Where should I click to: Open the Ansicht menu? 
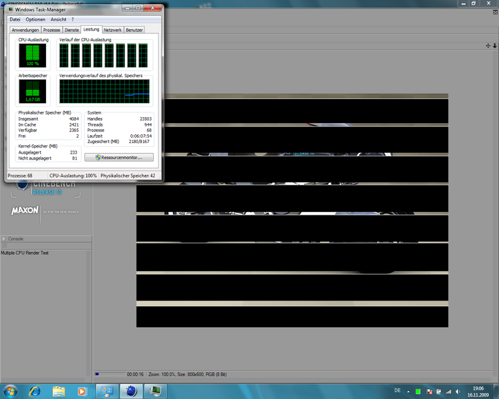click(59, 19)
